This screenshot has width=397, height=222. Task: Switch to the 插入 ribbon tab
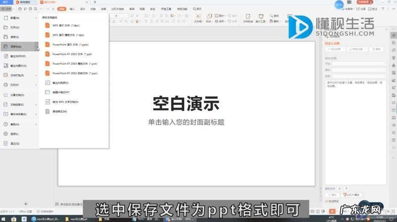(72, 9)
